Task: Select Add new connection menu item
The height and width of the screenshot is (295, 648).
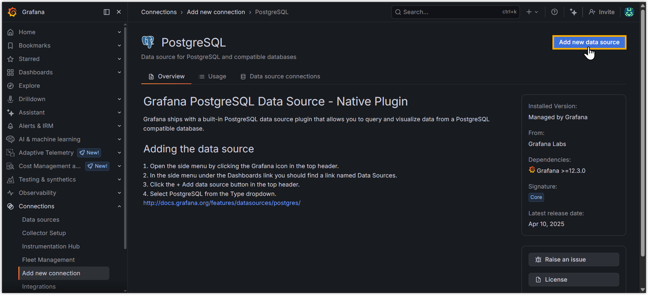Action: (x=64, y=273)
